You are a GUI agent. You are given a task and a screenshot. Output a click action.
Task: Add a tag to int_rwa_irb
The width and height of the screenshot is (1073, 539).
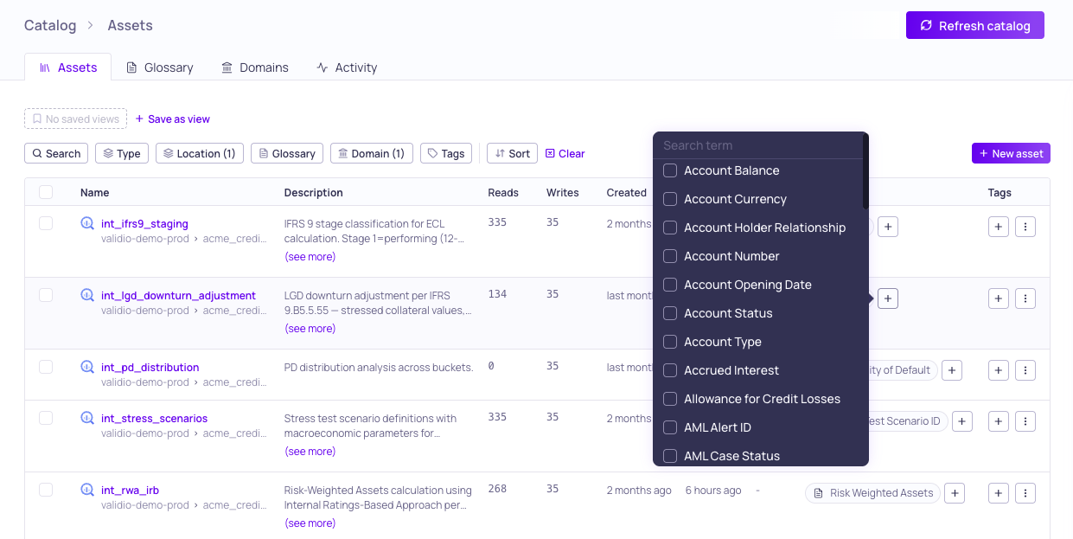click(x=998, y=493)
